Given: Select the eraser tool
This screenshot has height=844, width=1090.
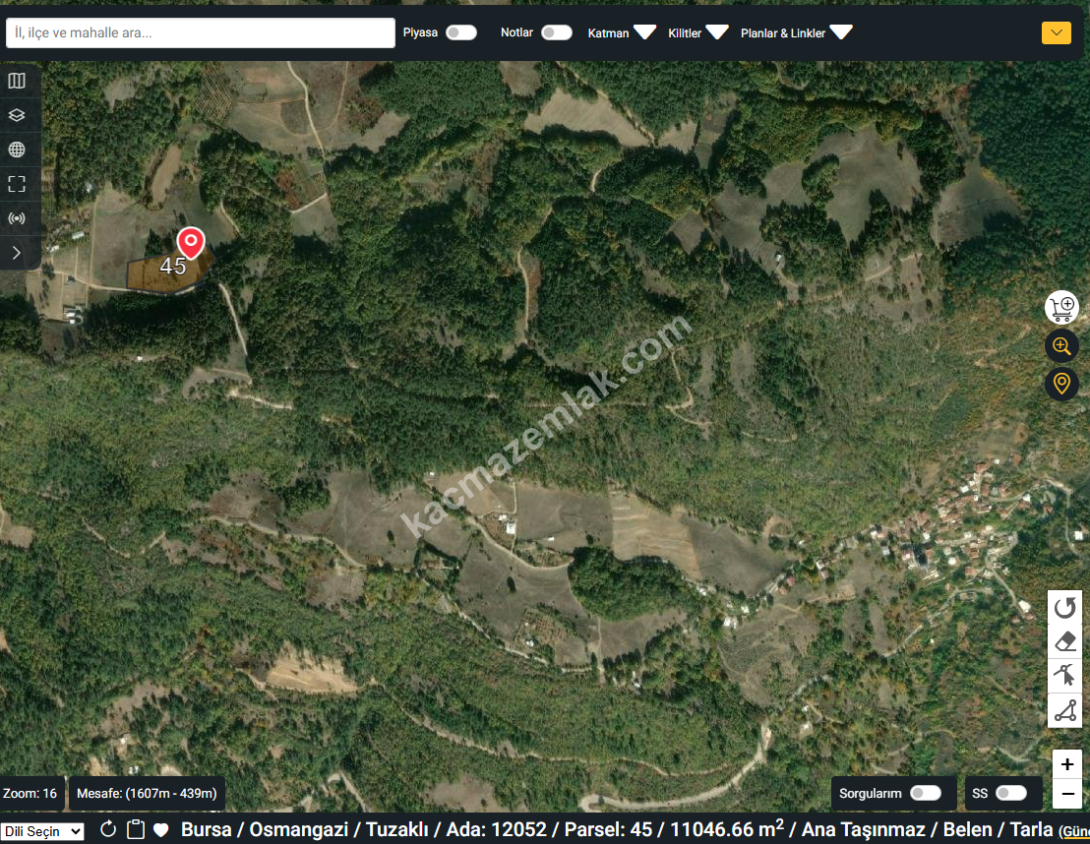Looking at the screenshot, I should coord(1065,642).
